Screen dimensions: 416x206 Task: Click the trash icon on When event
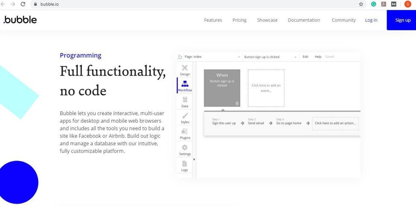pos(237,103)
